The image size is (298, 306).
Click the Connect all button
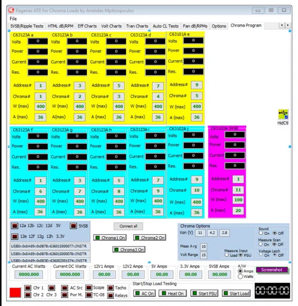tap(128, 226)
